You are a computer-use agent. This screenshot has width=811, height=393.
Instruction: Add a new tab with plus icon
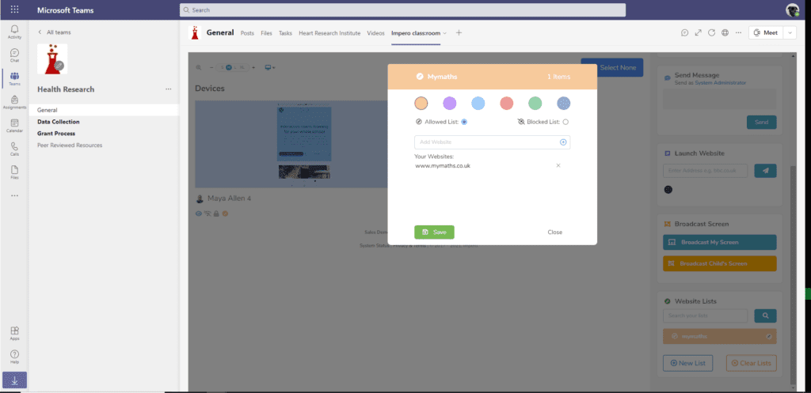pyautogui.click(x=459, y=32)
